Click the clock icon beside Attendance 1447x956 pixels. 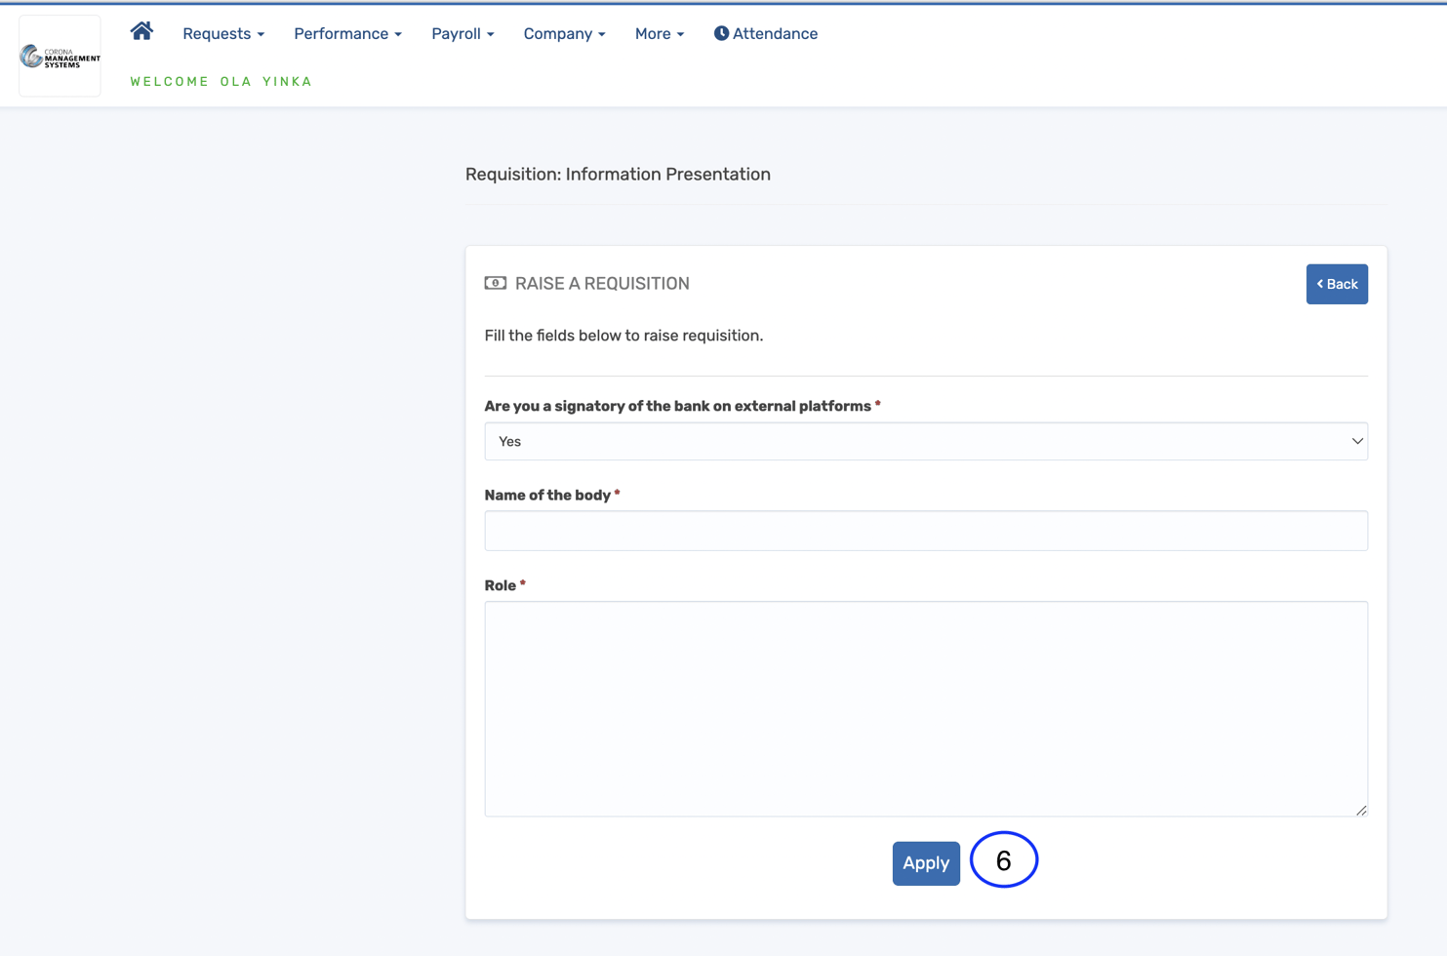721,32
